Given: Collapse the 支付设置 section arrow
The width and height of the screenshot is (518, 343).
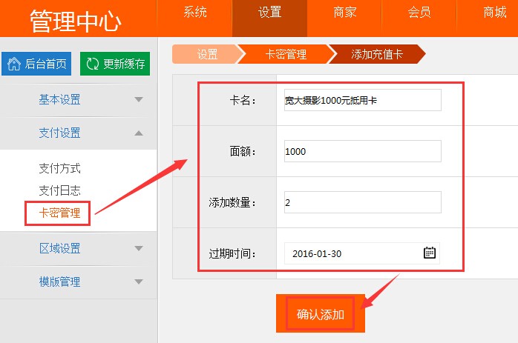Looking at the screenshot, I should tap(139, 133).
